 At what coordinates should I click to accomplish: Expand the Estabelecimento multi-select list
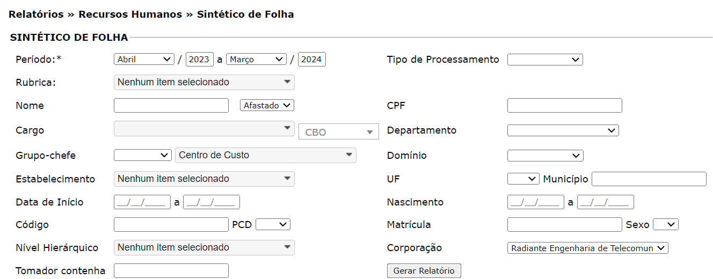(x=204, y=179)
